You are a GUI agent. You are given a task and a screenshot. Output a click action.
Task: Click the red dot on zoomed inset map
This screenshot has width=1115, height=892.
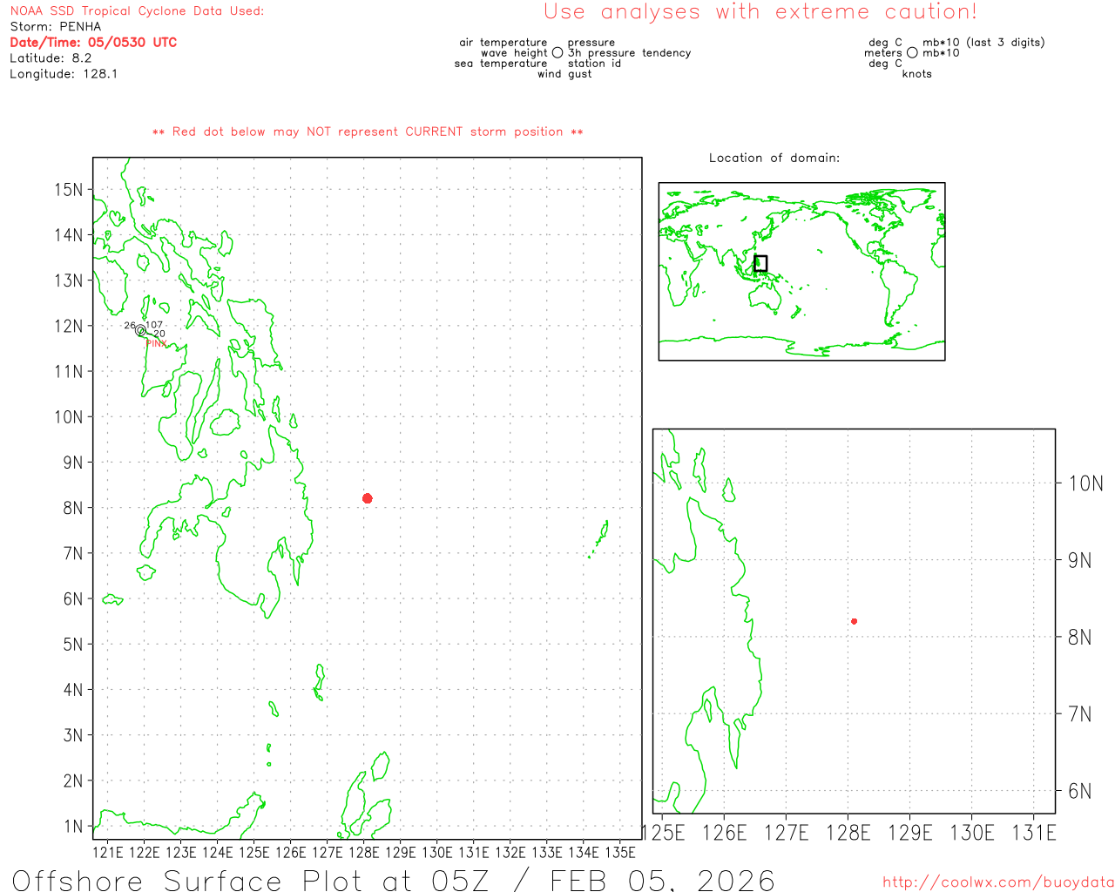tap(854, 621)
